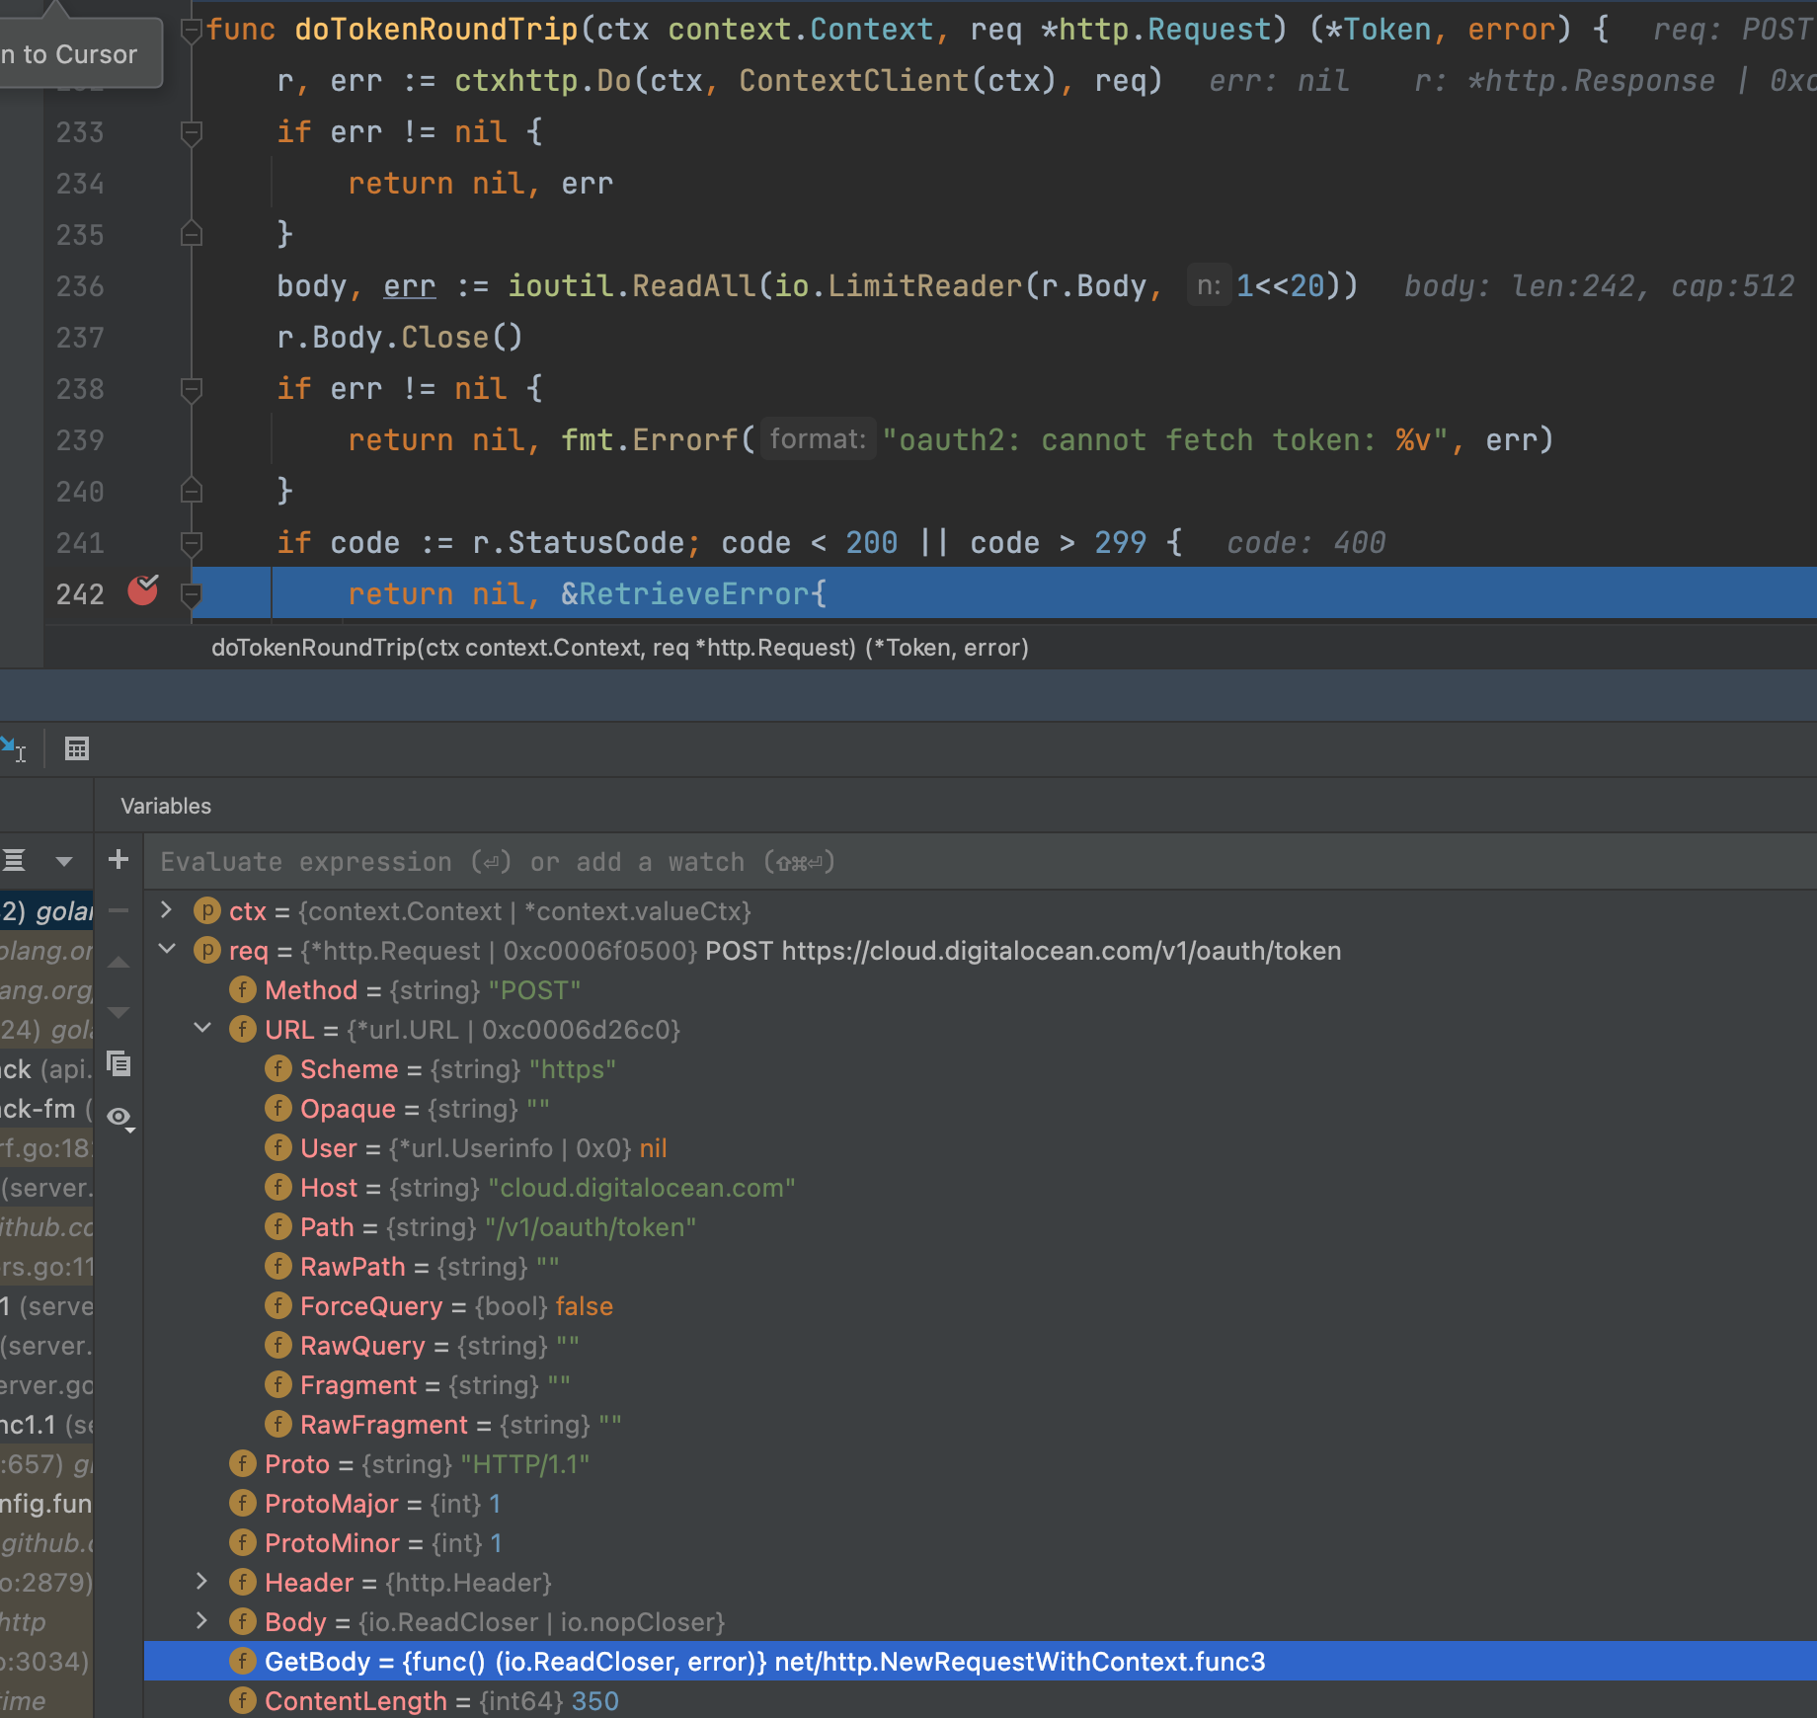Click the Run to Cursor debugger icon

point(14,749)
